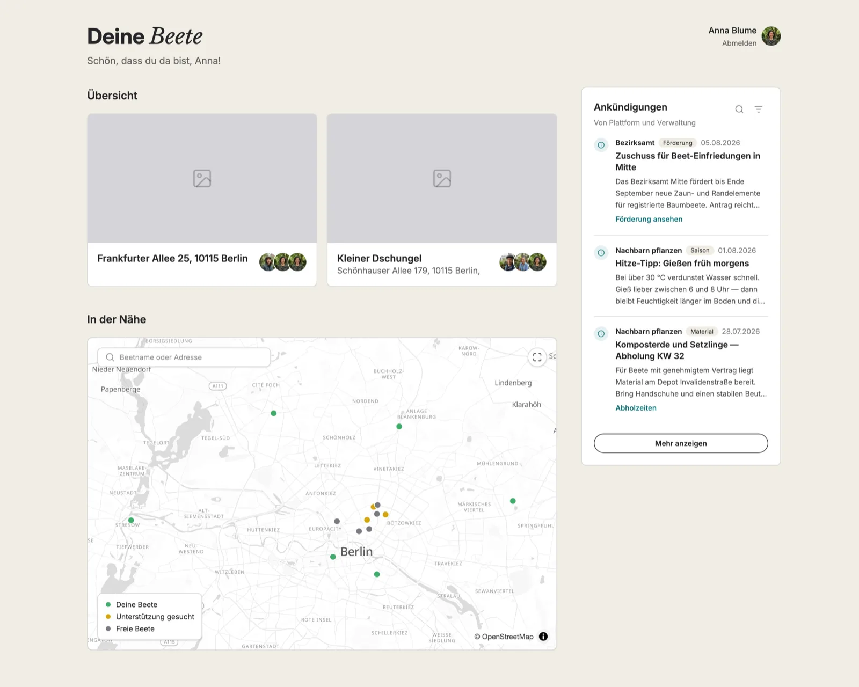The width and height of the screenshot is (859, 687).
Task: Click image placeholder on Frankfurter Allee card
Action: [x=202, y=178]
